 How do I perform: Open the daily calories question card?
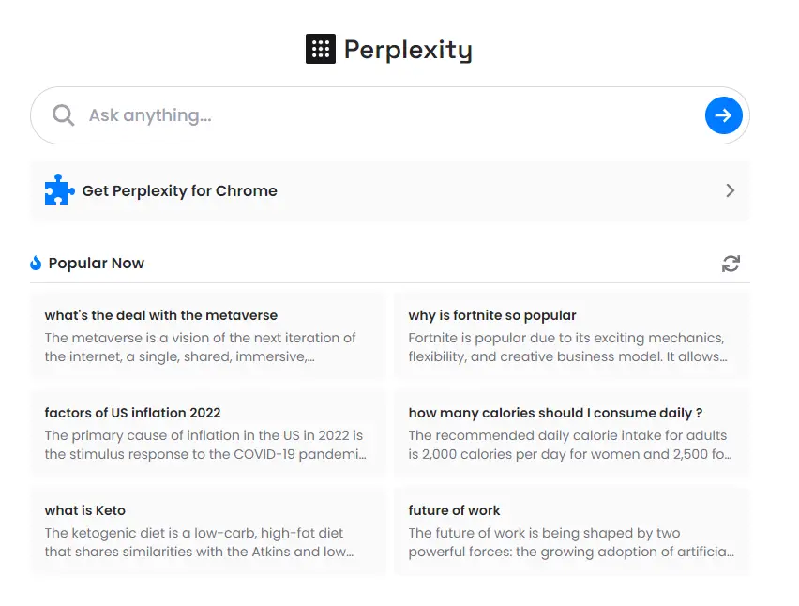tap(572, 432)
